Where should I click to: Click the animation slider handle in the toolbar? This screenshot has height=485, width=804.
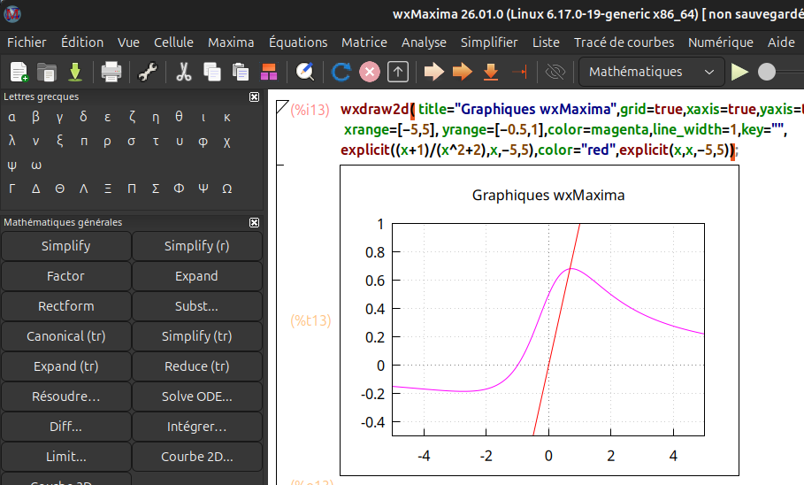767,72
